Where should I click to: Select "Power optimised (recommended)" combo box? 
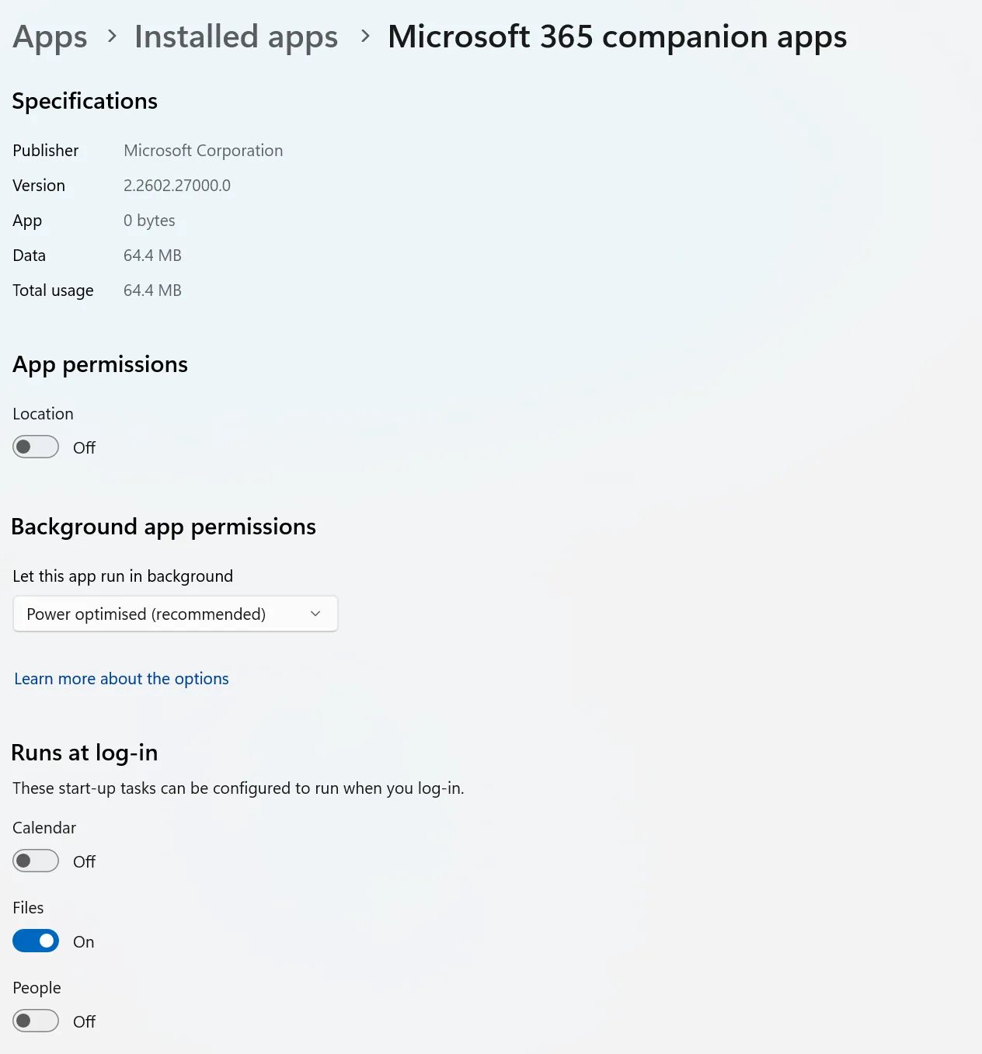coord(175,614)
